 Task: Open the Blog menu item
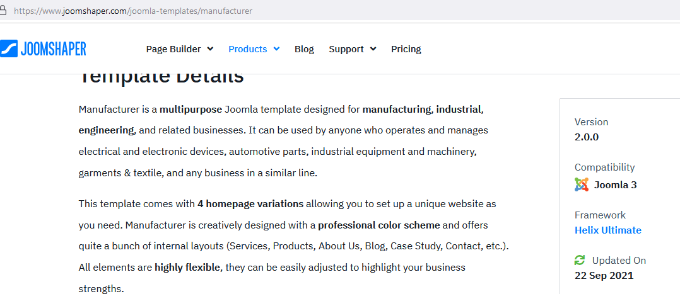tap(304, 49)
